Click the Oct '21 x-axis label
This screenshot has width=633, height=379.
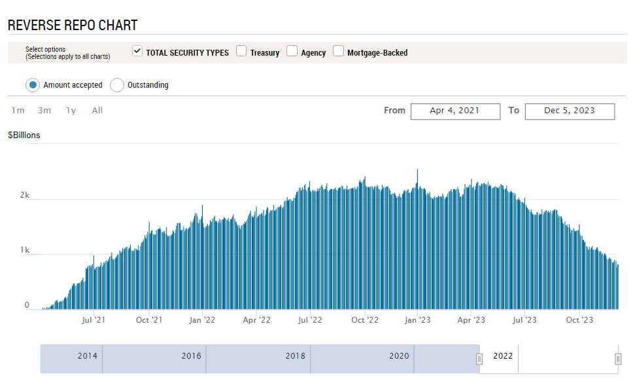coord(149,320)
